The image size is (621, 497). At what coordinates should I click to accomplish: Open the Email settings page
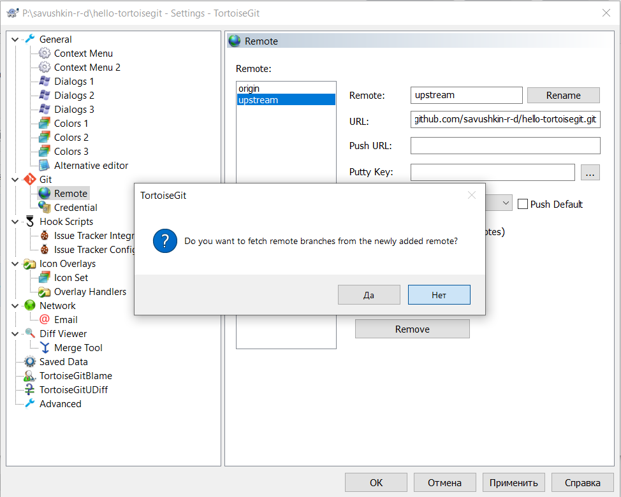(x=66, y=320)
